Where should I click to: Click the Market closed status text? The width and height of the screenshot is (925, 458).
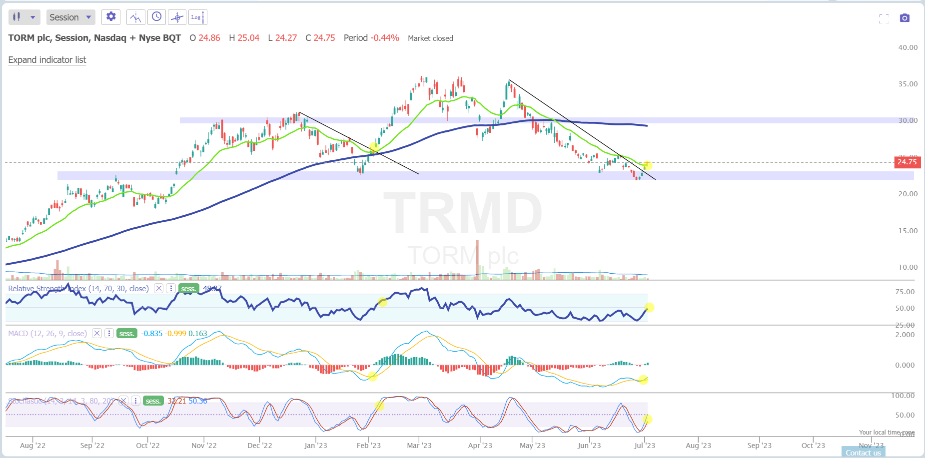[x=430, y=38]
